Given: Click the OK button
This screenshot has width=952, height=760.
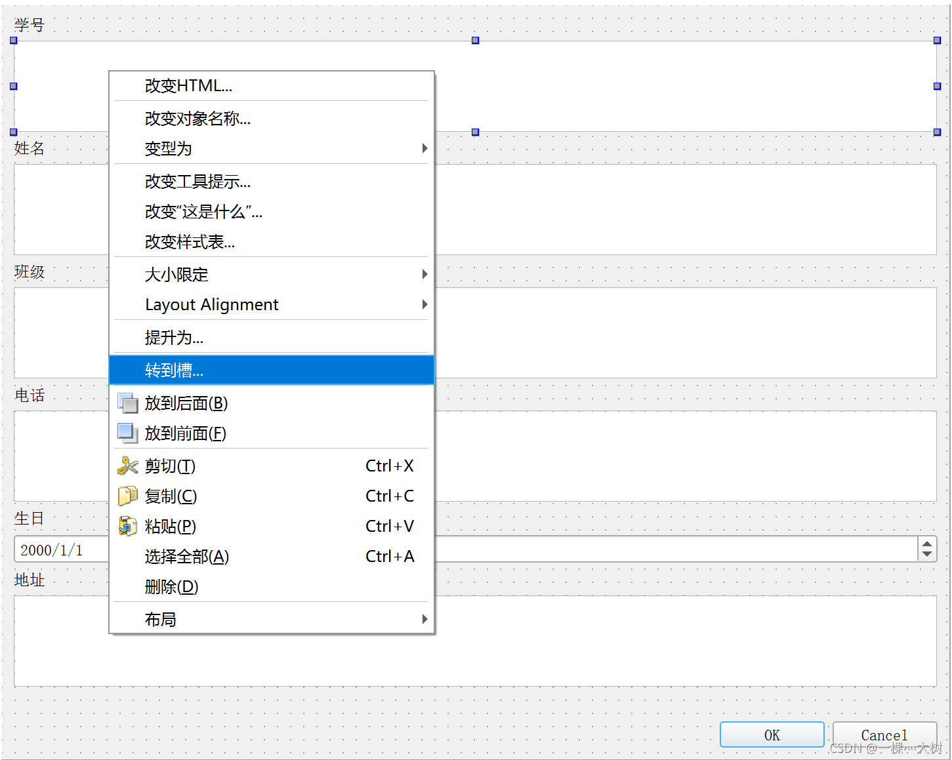Looking at the screenshot, I should (x=772, y=735).
